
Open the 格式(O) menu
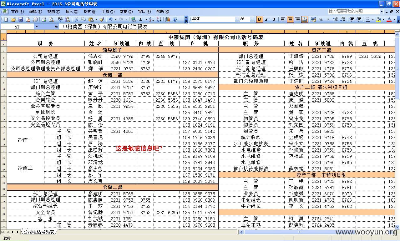(90, 12)
